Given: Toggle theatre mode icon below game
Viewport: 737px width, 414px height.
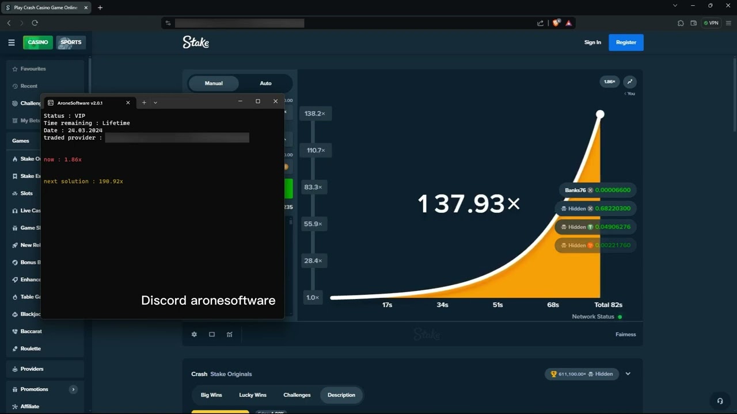Looking at the screenshot, I should (212, 334).
